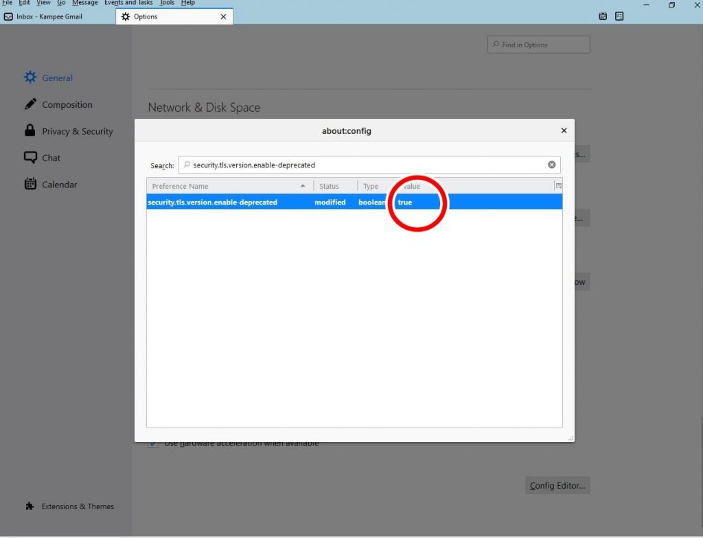This screenshot has height=538, width=703.
Task: Open Composition settings pencil icon
Action: pyautogui.click(x=30, y=104)
